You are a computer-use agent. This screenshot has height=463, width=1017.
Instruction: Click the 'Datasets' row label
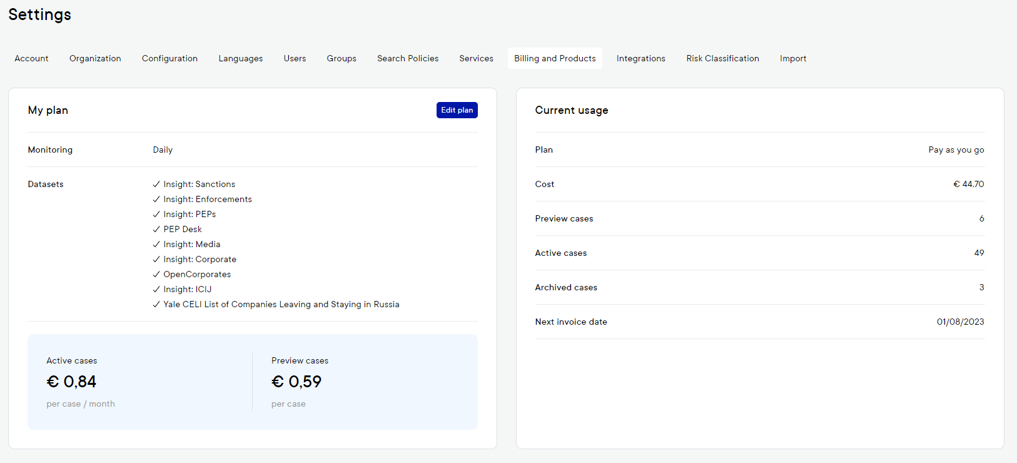46,184
